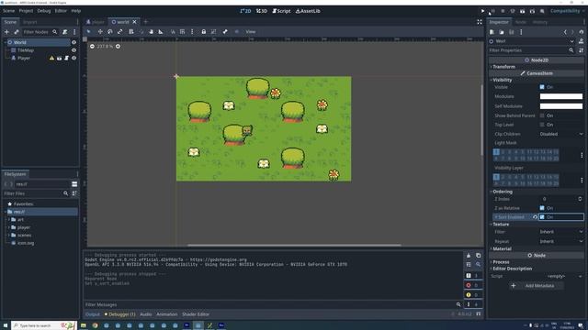Lock the selected node

[x=204, y=32]
